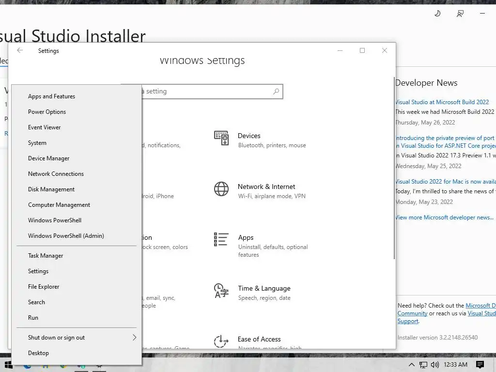Click 'Wi-Fi, airplane mode, VPN' description
496x372 pixels.
[x=272, y=196]
